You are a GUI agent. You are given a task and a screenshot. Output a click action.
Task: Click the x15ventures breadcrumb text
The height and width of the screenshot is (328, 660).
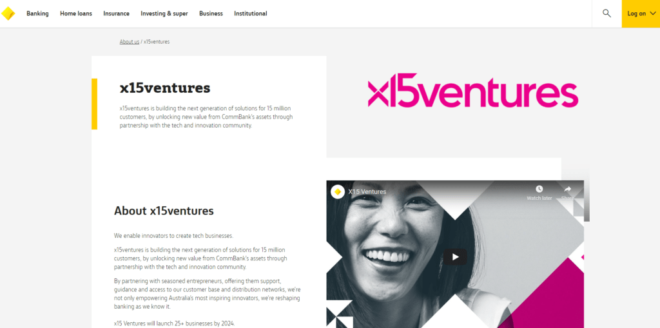pyautogui.click(x=157, y=42)
